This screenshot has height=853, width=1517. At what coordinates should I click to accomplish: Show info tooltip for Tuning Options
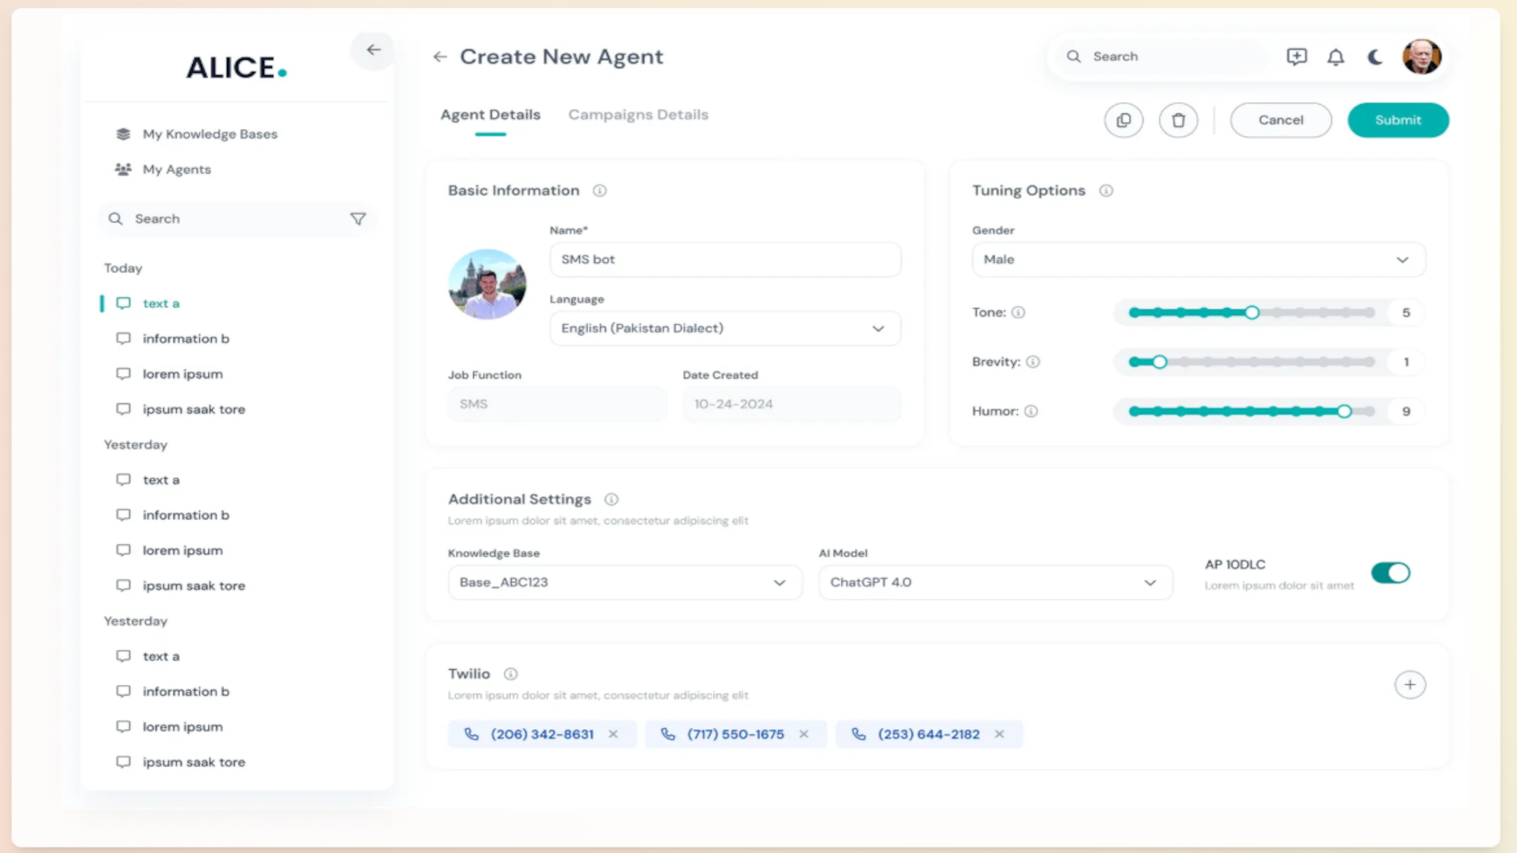click(x=1106, y=191)
